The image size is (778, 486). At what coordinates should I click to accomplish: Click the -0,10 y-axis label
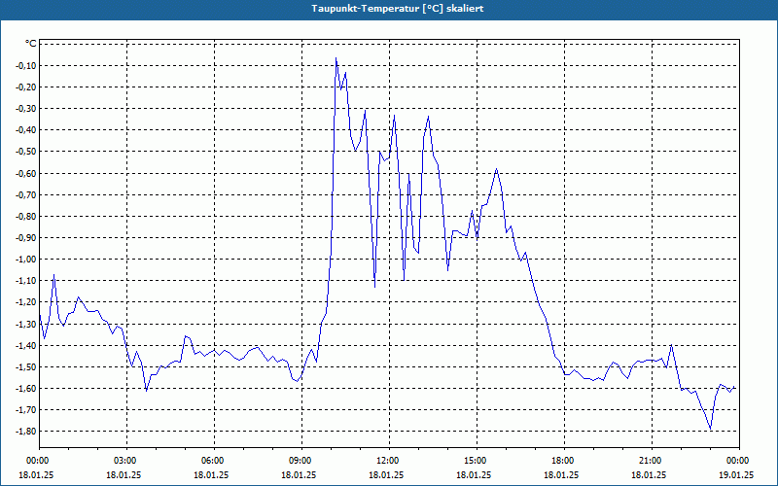(x=26, y=65)
